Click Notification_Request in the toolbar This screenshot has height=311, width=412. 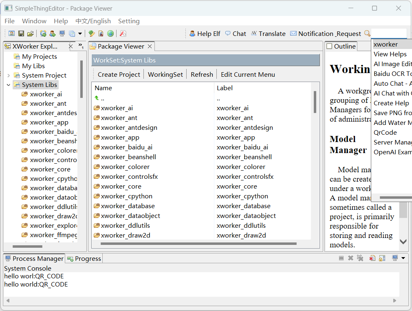pos(326,34)
